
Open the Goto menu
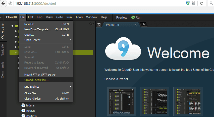pyautogui.click(x=60, y=17)
